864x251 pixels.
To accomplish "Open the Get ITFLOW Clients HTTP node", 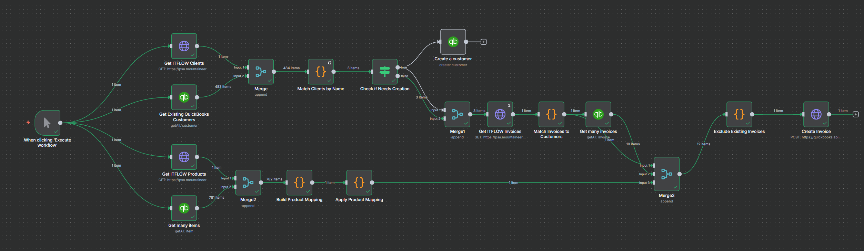I will pyautogui.click(x=184, y=46).
